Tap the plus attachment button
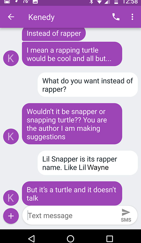The image size is (141, 243). [x=11, y=216]
